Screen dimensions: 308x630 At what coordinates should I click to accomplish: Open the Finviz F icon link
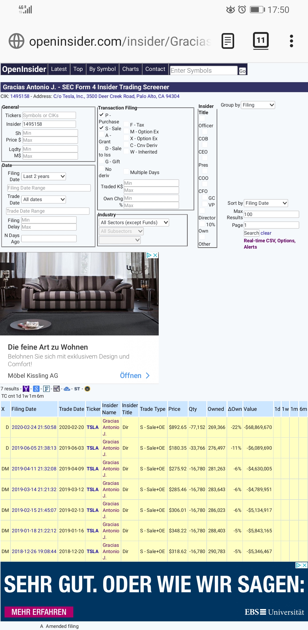click(46, 389)
